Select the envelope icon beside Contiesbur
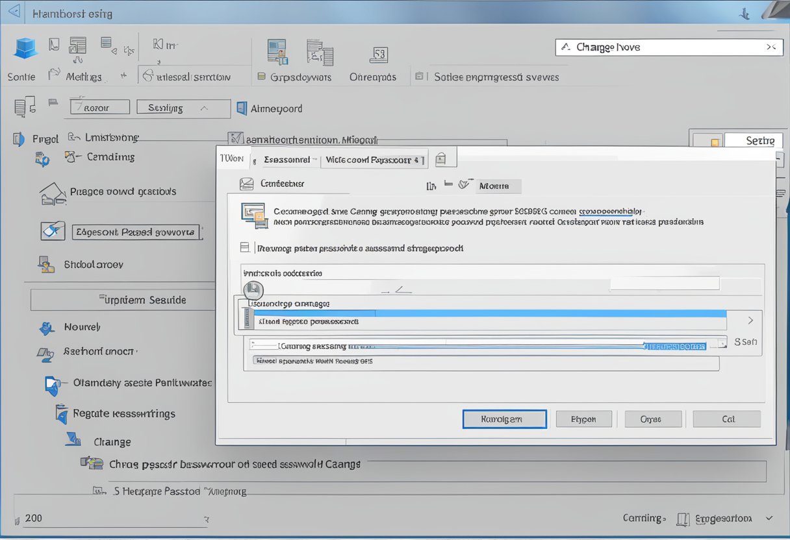 (247, 184)
